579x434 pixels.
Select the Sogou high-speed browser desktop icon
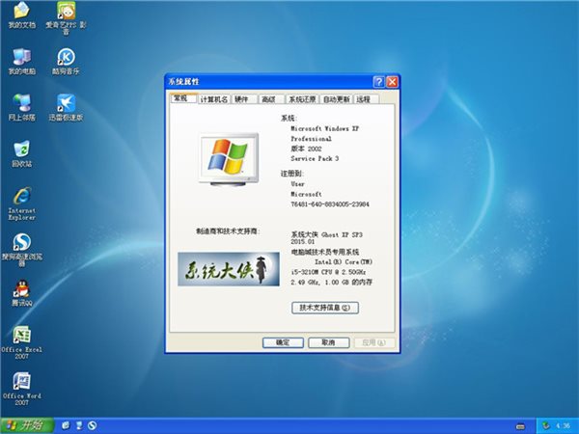(x=22, y=250)
